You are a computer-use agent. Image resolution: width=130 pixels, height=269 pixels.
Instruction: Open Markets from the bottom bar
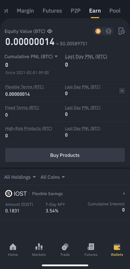[39, 250]
